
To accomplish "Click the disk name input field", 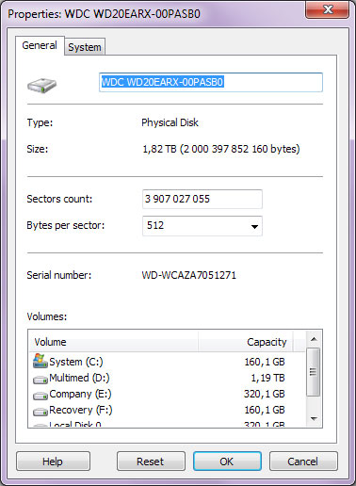I will pos(211,82).
